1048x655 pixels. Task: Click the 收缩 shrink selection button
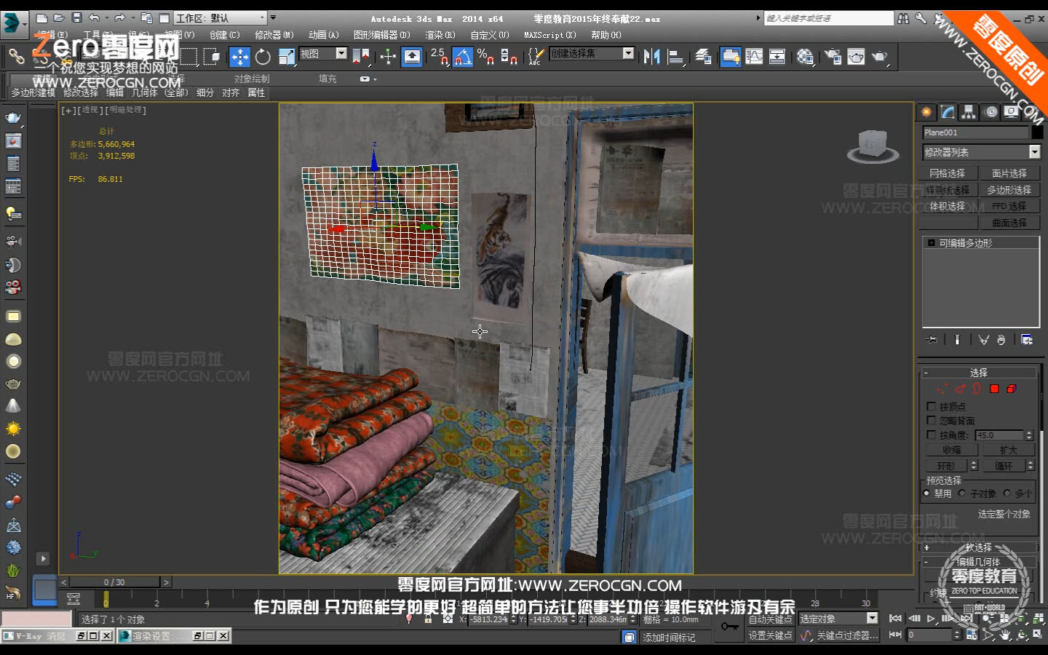point(951,450)
